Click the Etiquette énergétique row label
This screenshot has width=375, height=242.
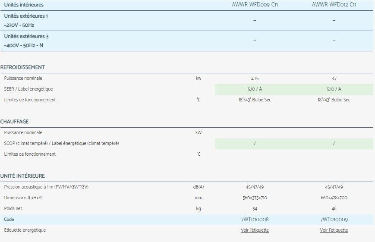pyautogui.click(x=25, y=230)
